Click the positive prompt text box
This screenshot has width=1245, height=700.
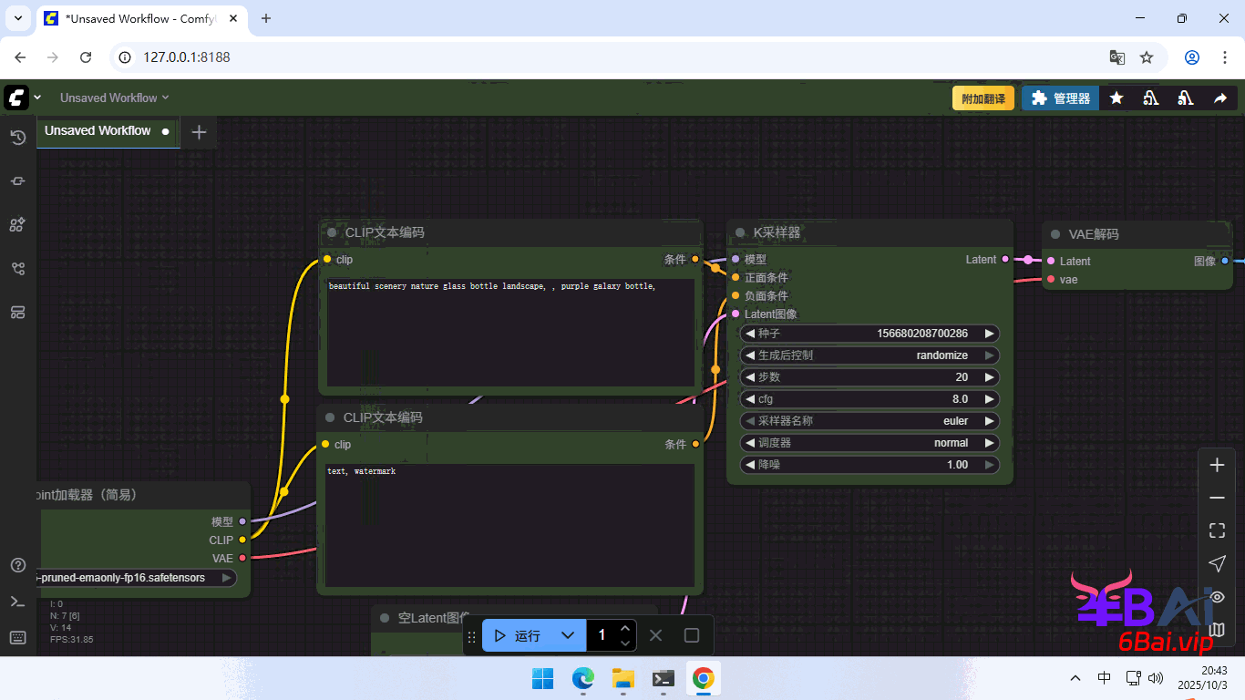(x=510, y=333)
